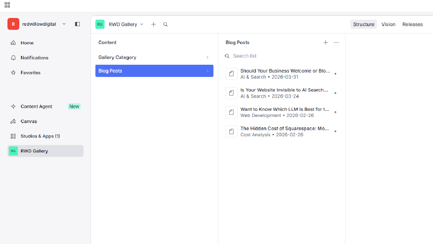This screenshot has height=244, width=433.
Task: Click status dot of 'Is Your Website Invisible' post
Action: click(335, 93)
